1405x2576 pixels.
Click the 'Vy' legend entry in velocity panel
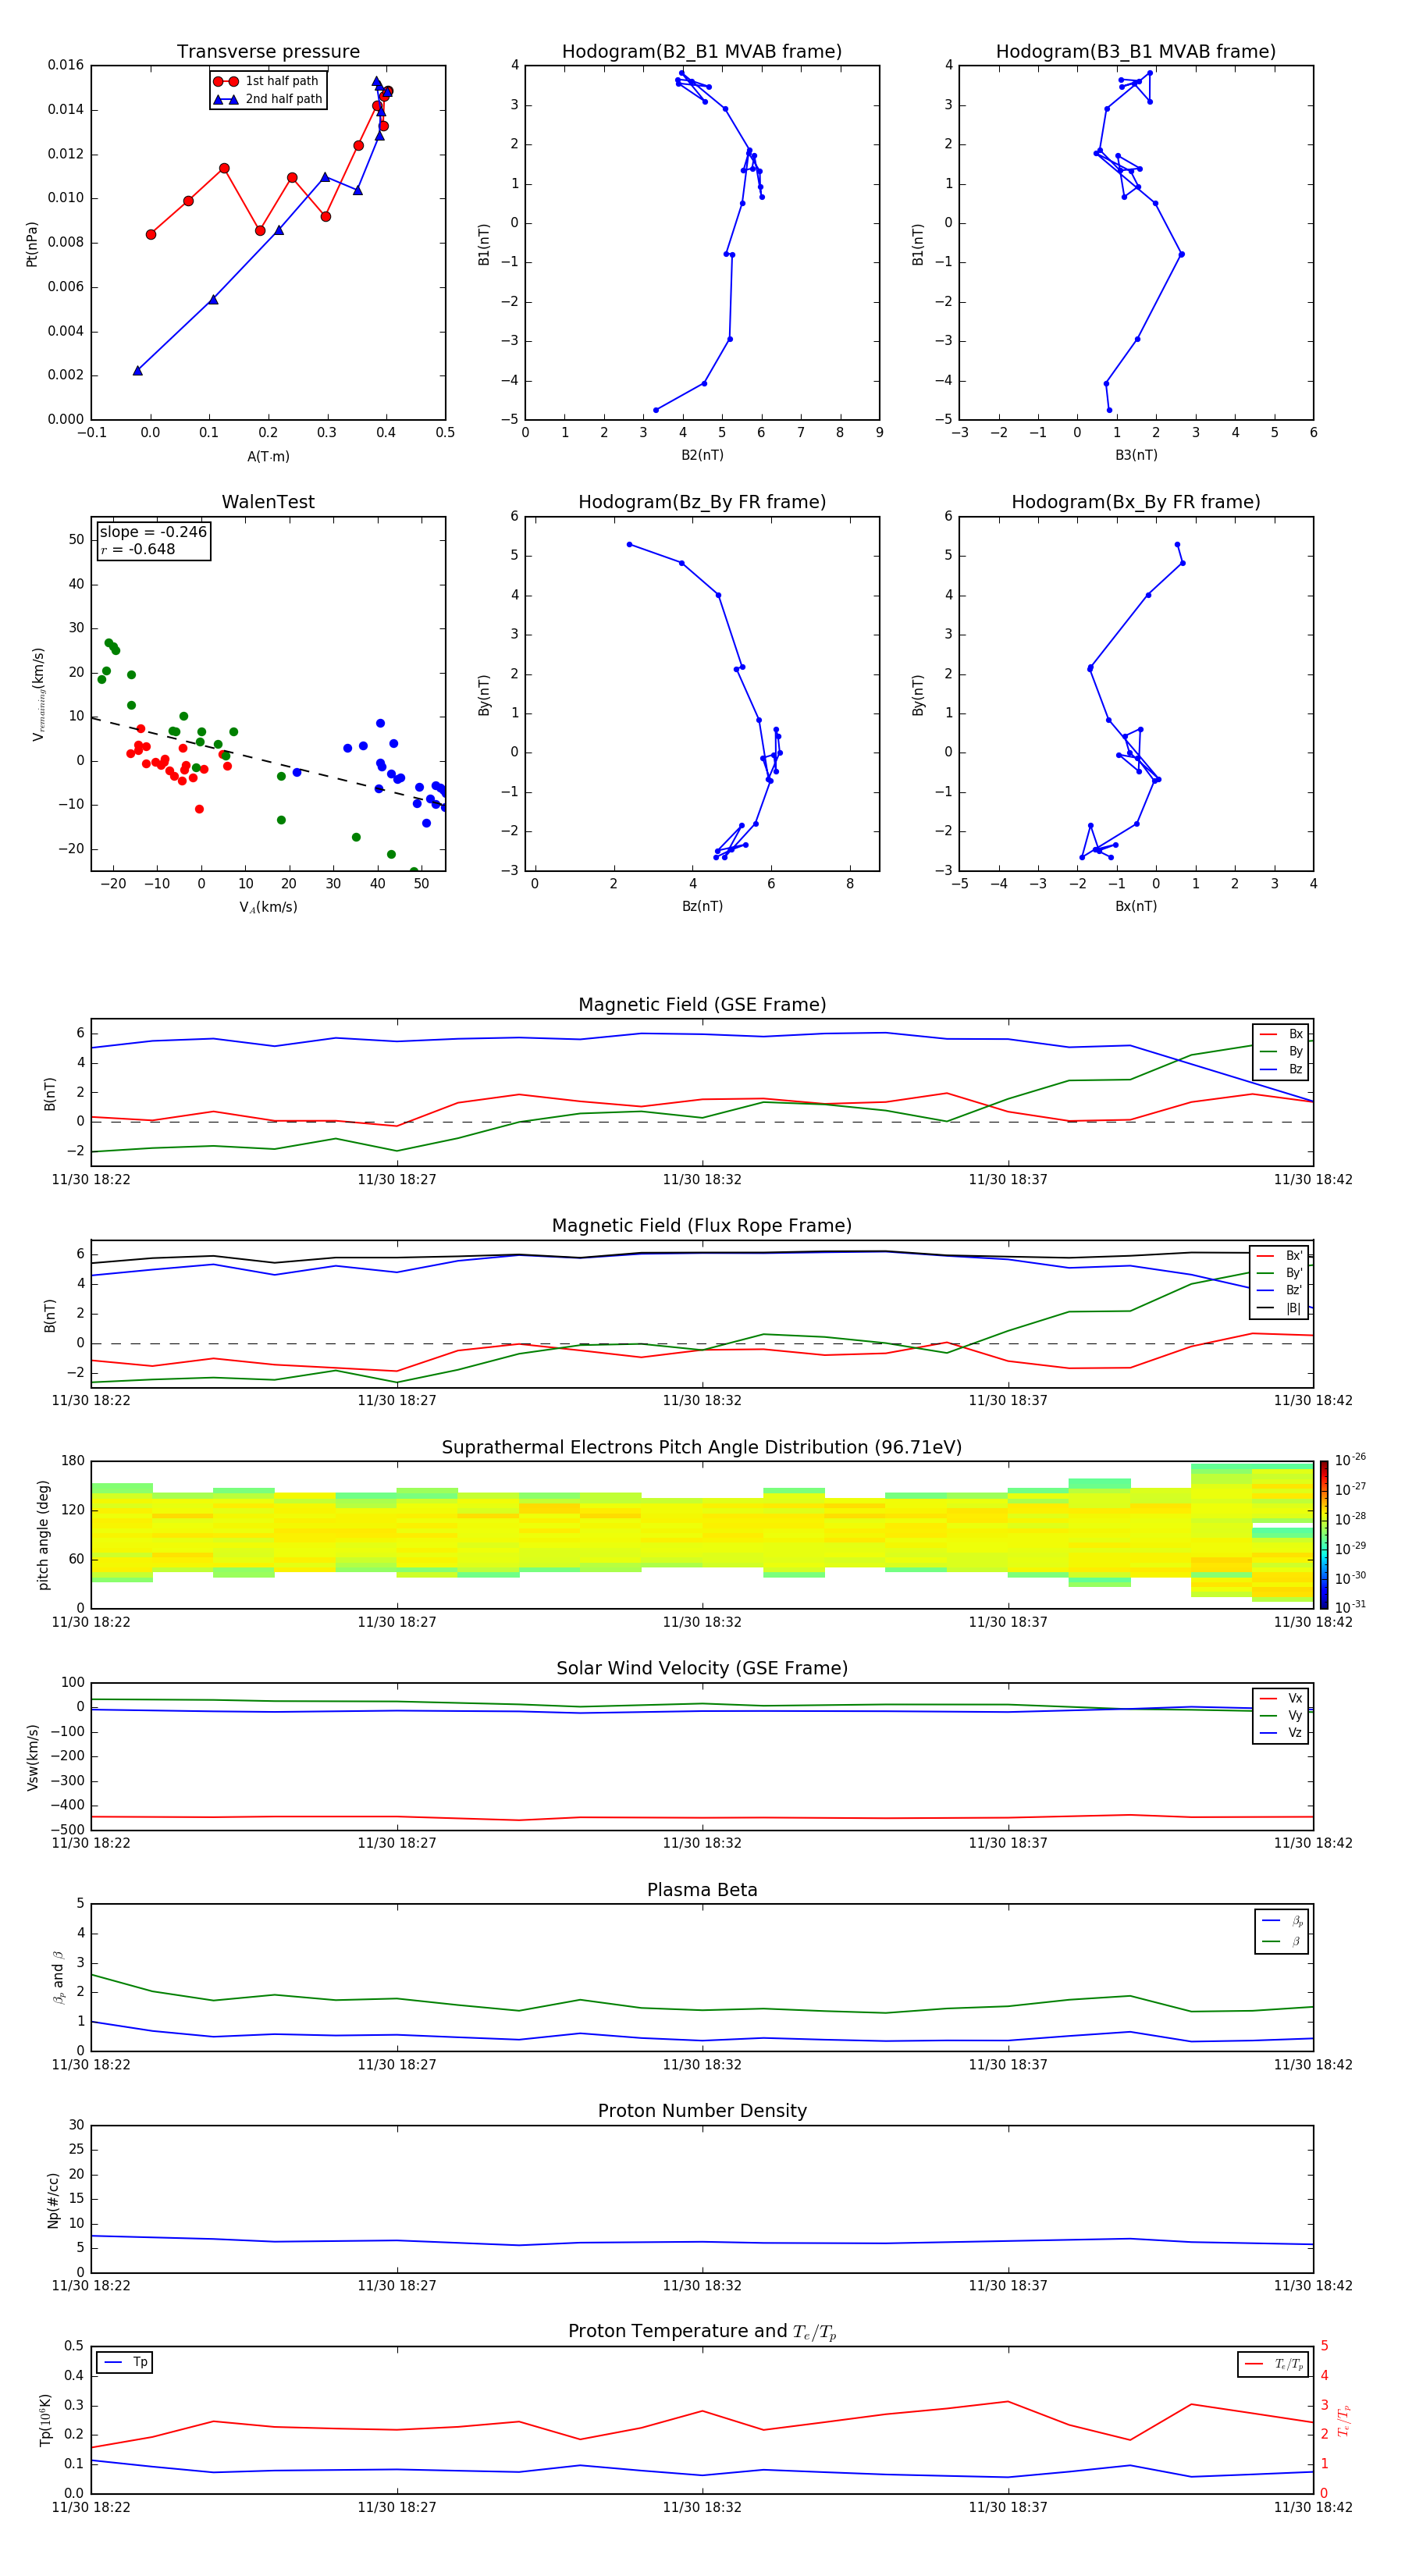[x=1281, y=1715]
